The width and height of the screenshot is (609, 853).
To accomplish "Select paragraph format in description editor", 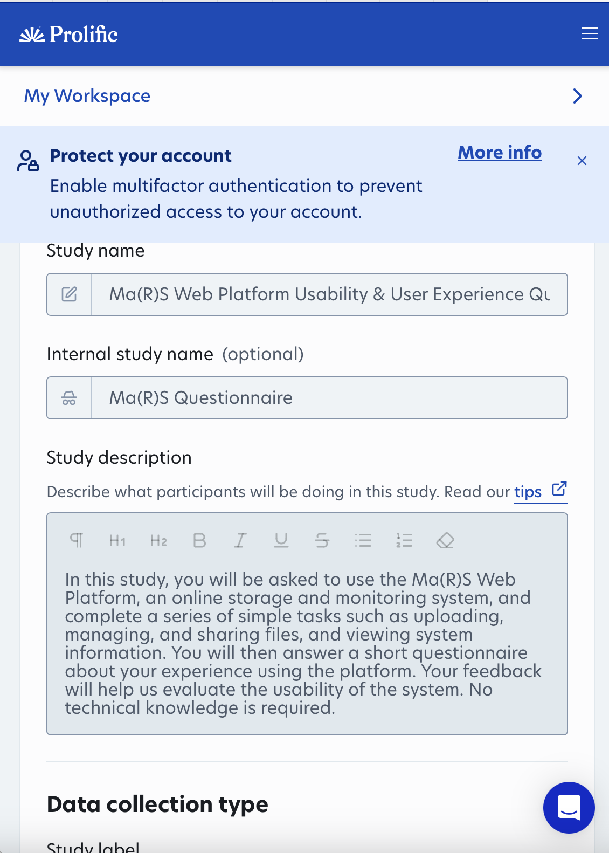I will (x=77, y=540).
